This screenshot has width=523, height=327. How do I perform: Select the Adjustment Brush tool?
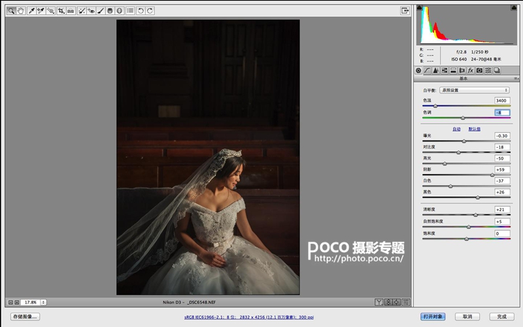[x=101, y=10]
